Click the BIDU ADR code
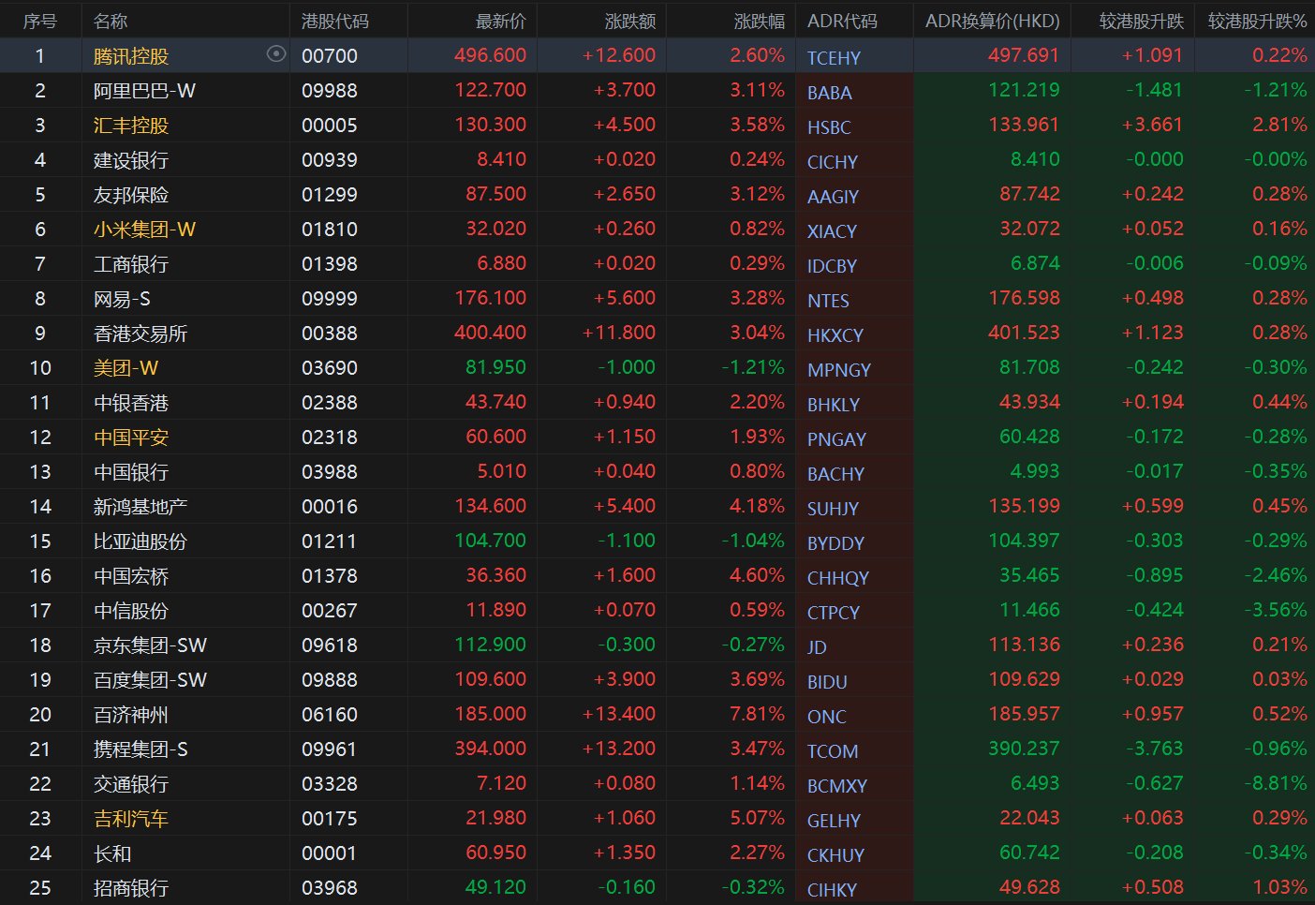 pyautogui.click(x=827, y=682)
